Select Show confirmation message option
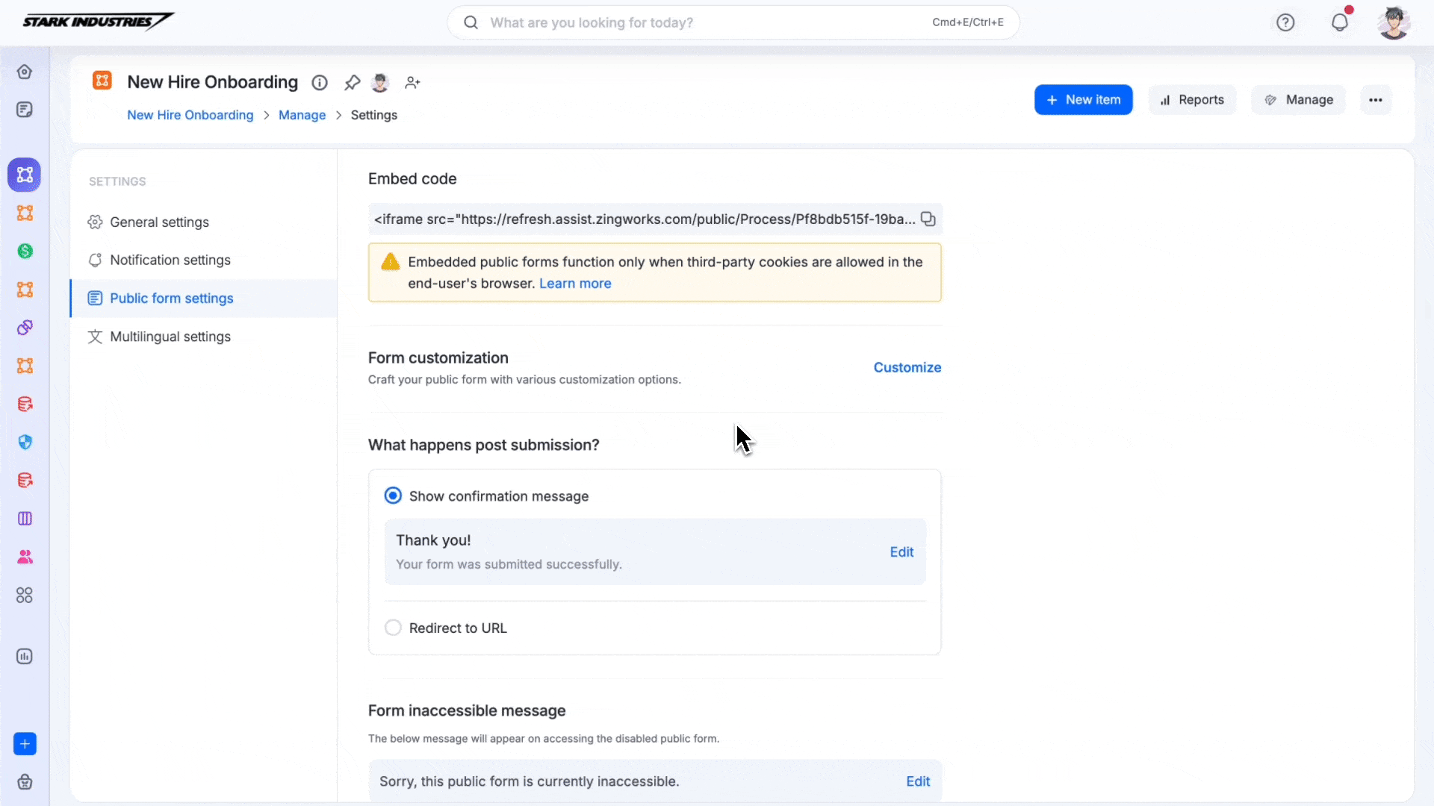This screenshot has width=1434, height=806. click(x=393, y=496)
